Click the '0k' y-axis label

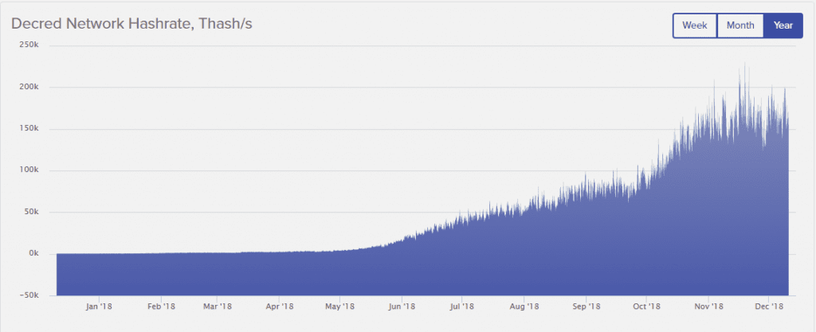(x=34, y=253)
